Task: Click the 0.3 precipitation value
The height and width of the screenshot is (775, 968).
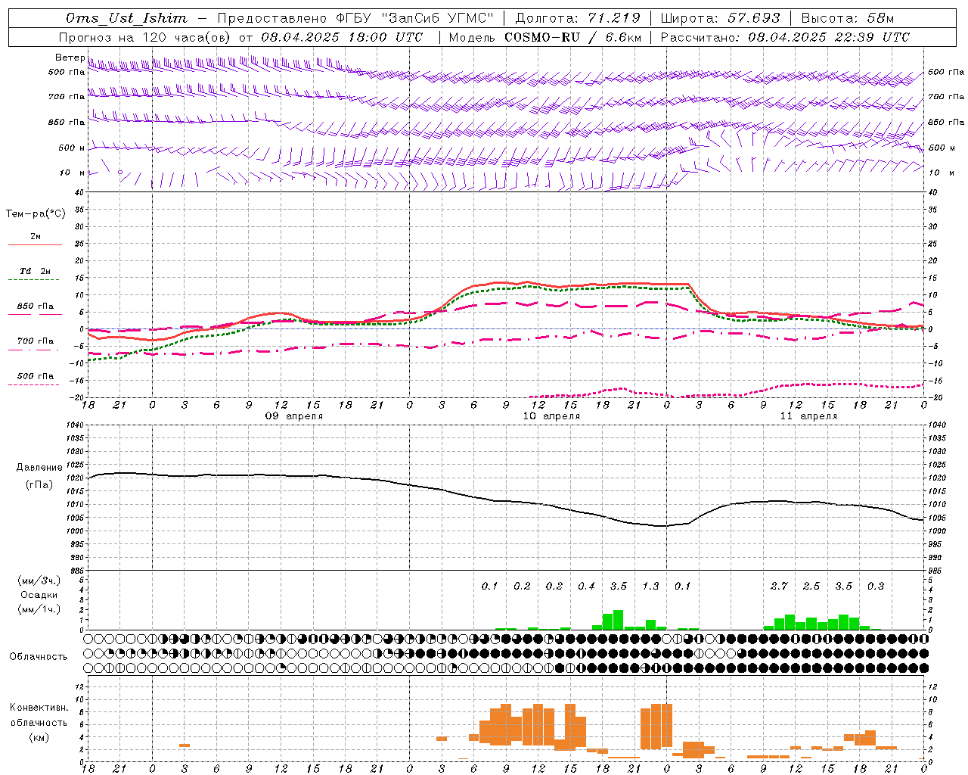Action: point(876,587)
